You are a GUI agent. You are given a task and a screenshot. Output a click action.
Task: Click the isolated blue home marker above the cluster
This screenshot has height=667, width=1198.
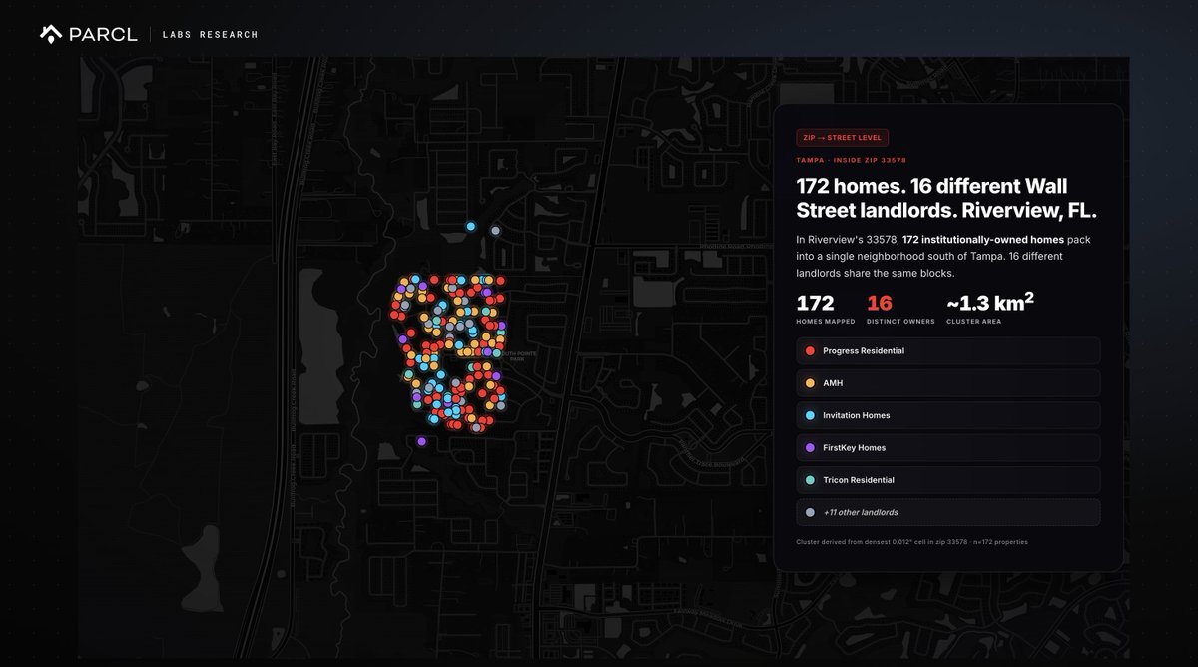click(471, 227)
